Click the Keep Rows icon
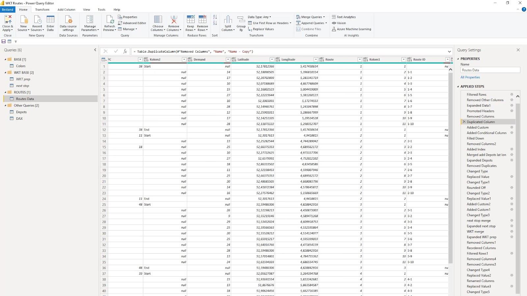527x296 pixels. tap(190, 19)
